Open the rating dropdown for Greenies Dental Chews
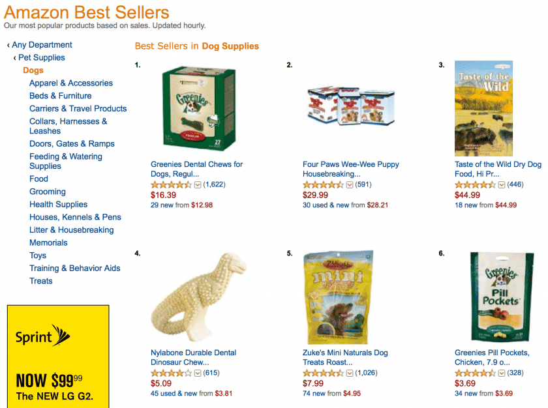Screen dimensions: 548x408 tap(198, 184)
